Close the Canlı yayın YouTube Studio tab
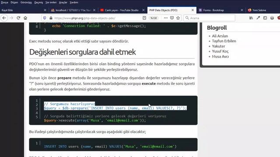Viewport: 280px width, 157px height. click(x=143, y=10)
